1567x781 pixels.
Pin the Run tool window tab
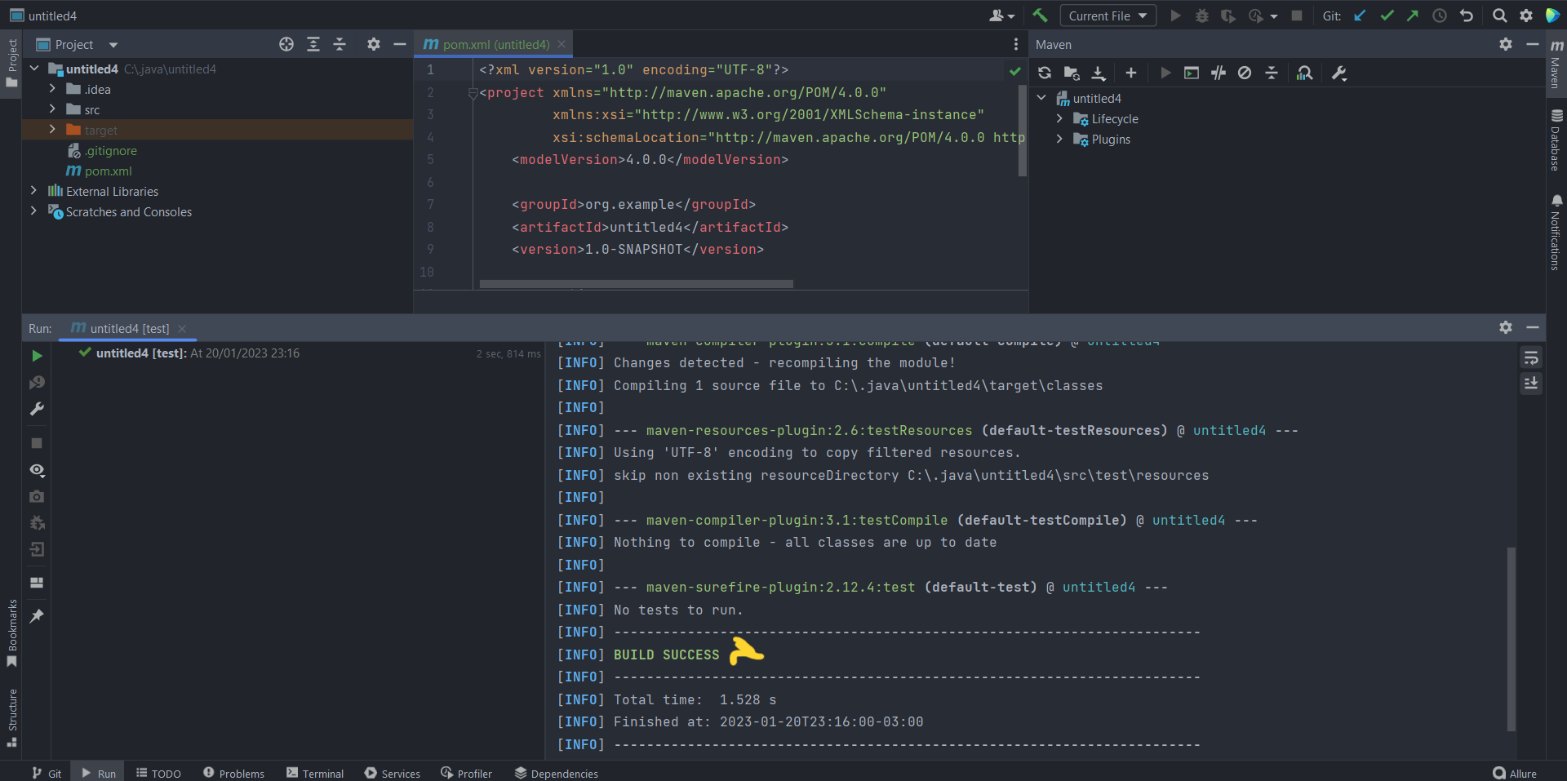coord(36,616)
